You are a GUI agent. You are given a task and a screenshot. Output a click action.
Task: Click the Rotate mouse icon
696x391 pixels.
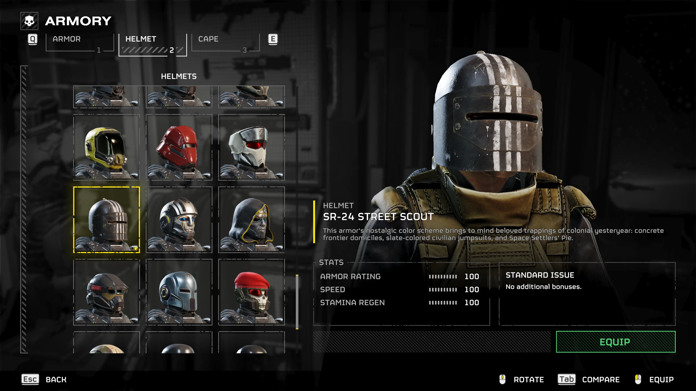click(502, 379)
